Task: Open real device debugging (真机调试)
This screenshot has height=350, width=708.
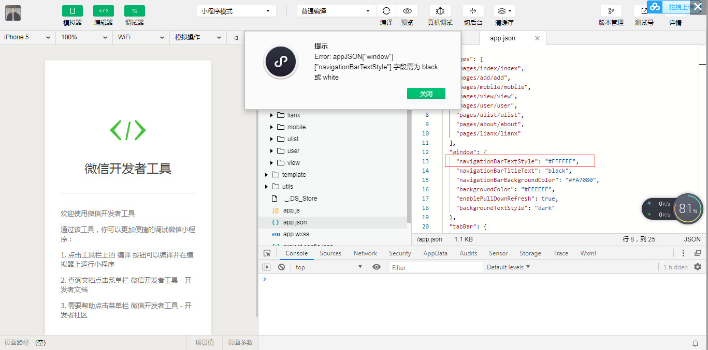Action: [440, 11]
